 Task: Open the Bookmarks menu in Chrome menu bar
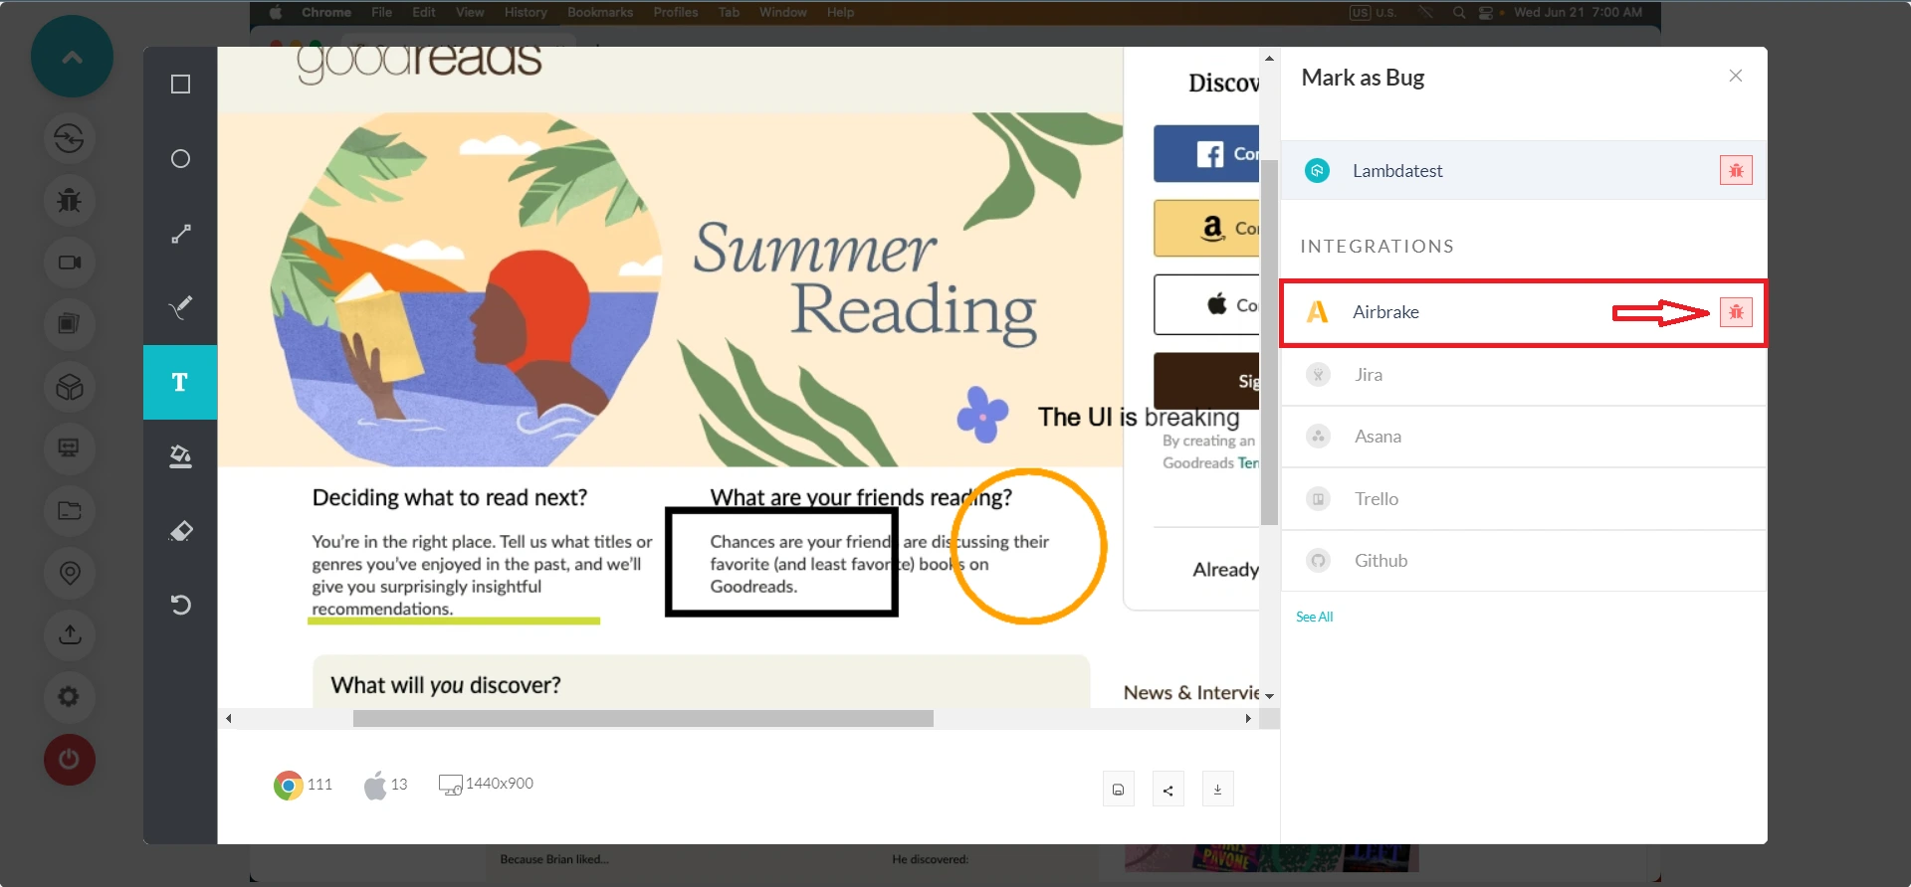tap(599, 12)
